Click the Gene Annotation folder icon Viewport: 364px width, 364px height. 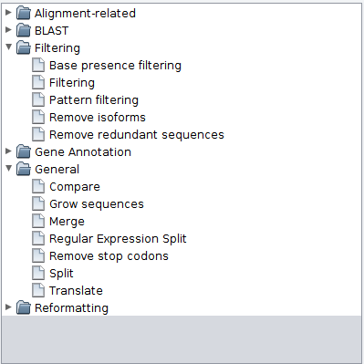coord(24,151)
